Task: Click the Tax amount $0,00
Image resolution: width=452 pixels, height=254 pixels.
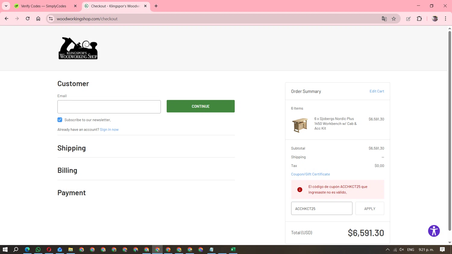Action: tap(379, 166)
